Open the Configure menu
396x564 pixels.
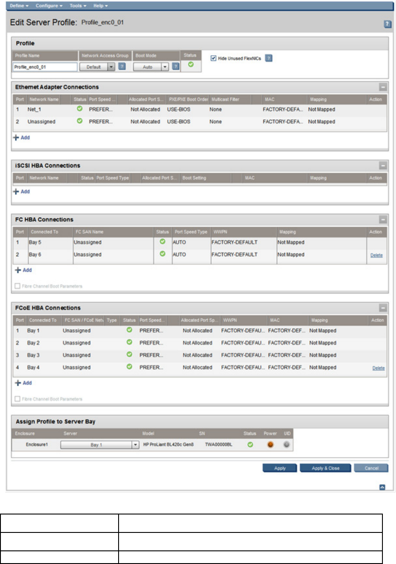[49, 6]
